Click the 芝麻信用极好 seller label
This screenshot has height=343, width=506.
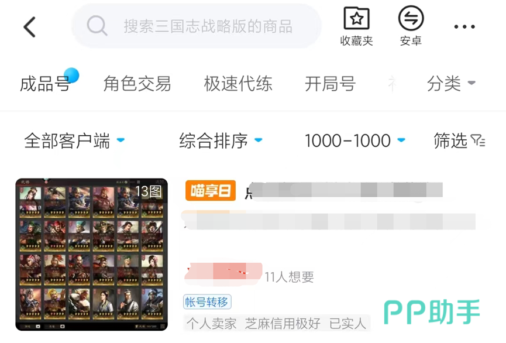click(283, 323)
